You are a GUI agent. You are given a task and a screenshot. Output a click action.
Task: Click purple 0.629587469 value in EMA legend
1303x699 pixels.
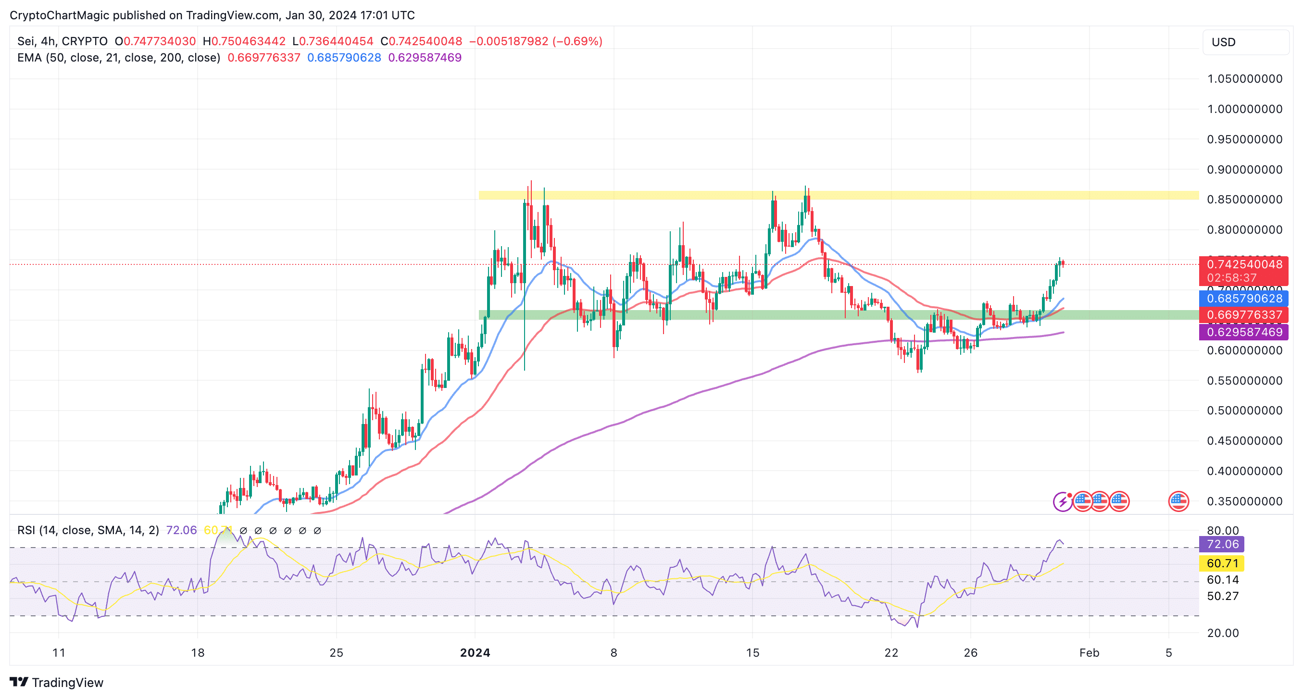(x=425, y=58)
